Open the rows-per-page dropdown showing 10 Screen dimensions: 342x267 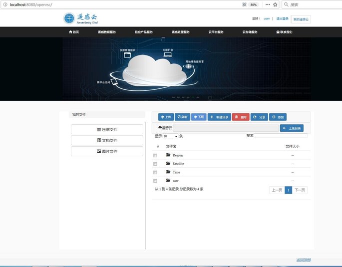170,136
